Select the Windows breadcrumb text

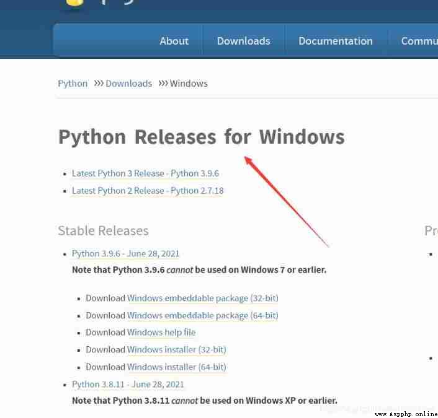[189, 84]
